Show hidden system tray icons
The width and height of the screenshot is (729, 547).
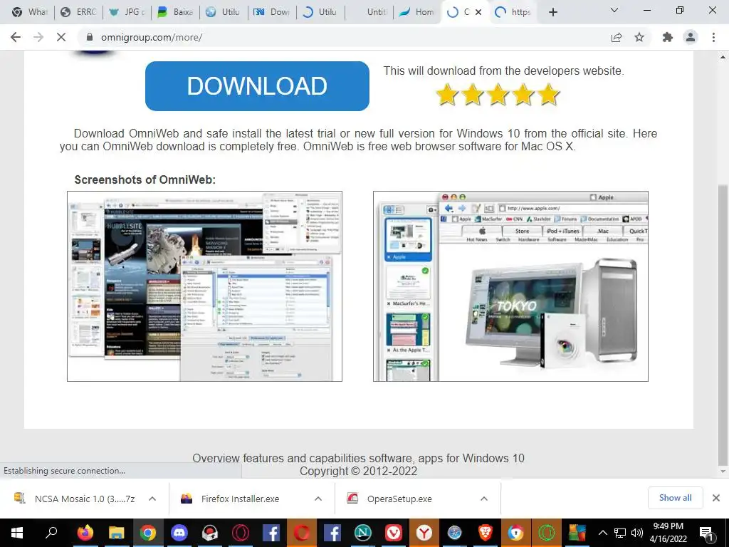point(602,533)
